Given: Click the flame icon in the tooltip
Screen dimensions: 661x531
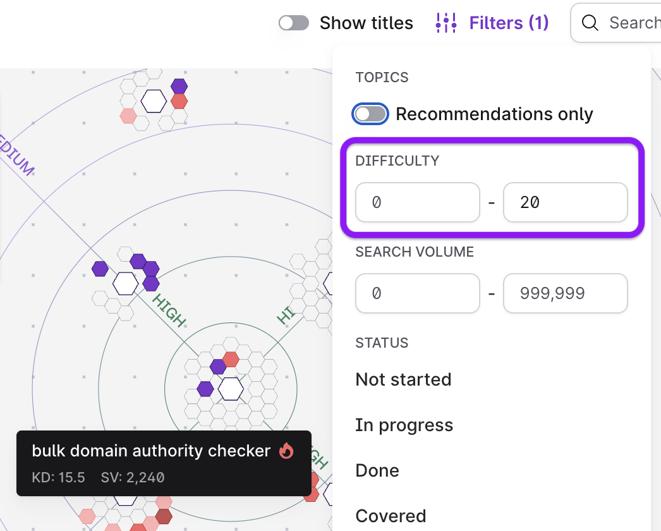Looking at the screenshot, I should pyautogui.click(x=286, y=451).
